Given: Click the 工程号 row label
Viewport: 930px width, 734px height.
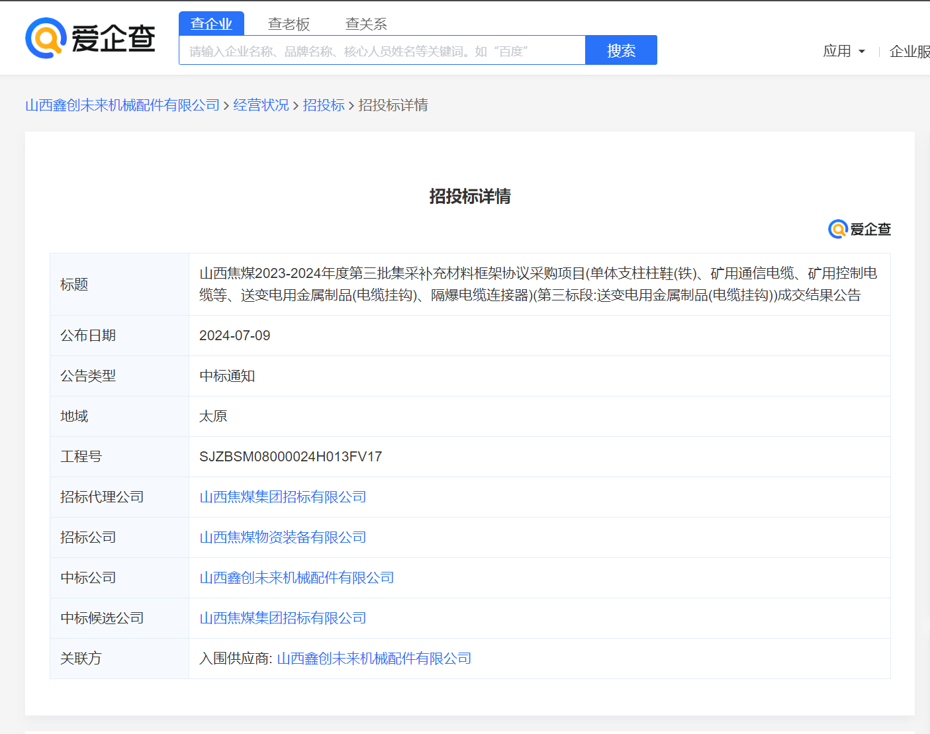Looking at the screenshot, I should point(81,457).
